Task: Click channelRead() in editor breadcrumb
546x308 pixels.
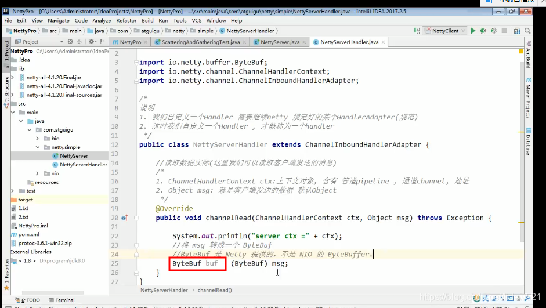Action: pyautogui.click(x=215, y=290)
